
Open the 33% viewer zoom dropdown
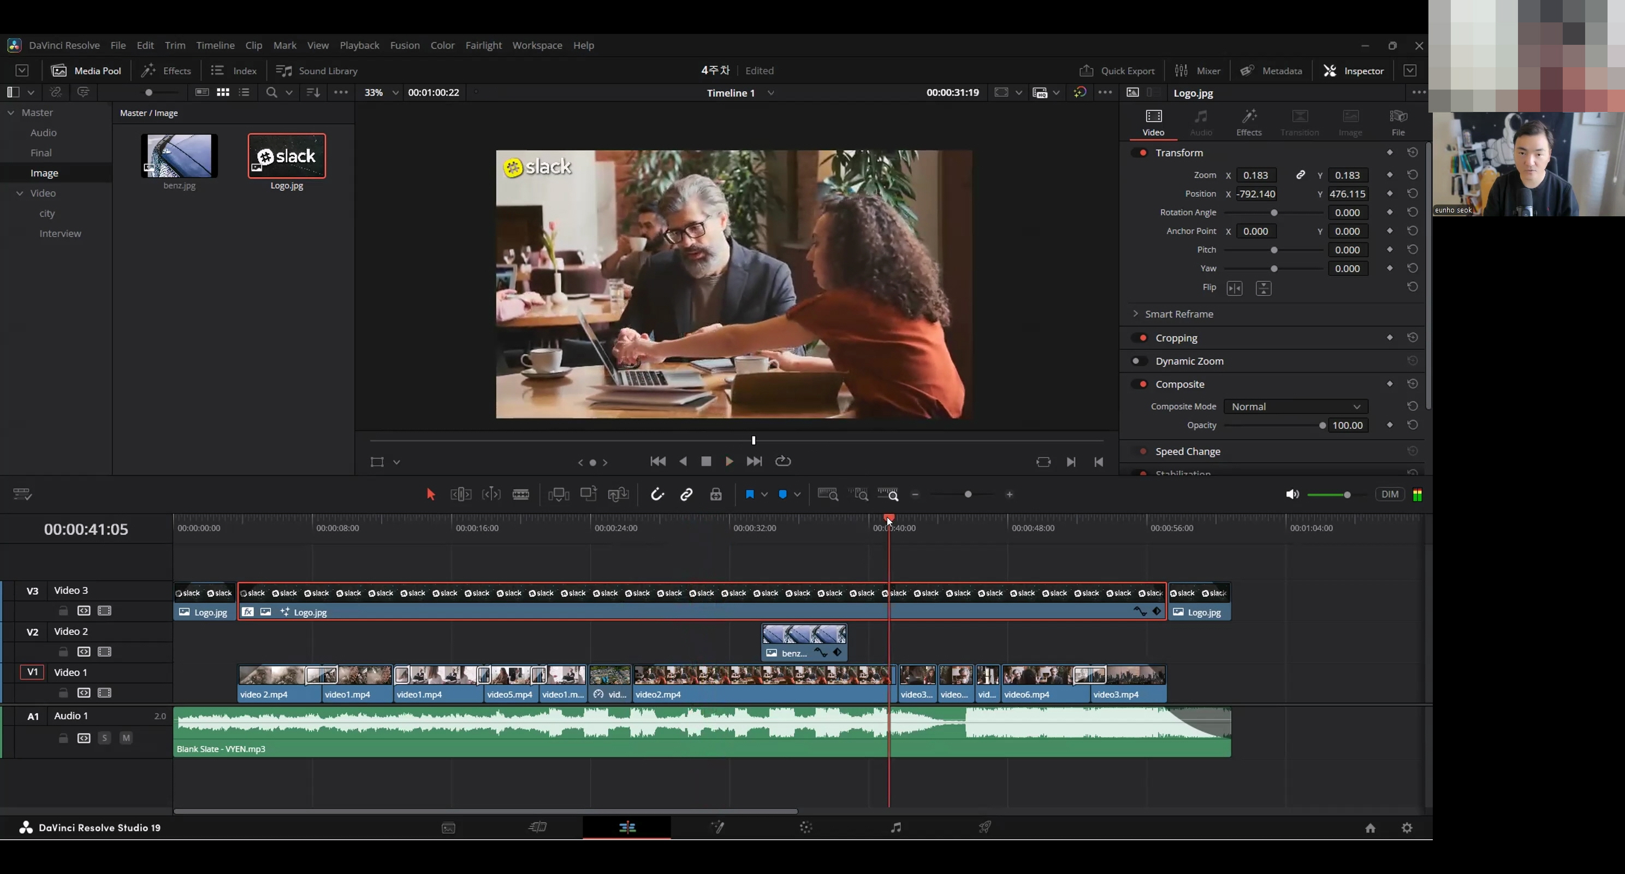click(x=395, y=93)
